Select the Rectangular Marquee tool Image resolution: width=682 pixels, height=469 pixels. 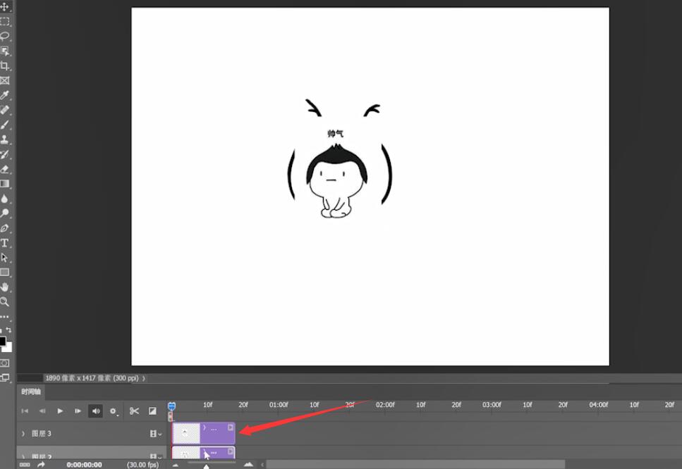pyautogui.click(x=5, y=21)
